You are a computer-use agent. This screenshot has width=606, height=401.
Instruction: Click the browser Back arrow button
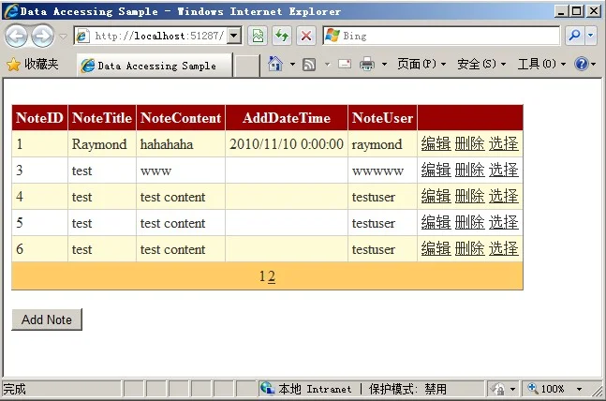(x=17, y=36)
